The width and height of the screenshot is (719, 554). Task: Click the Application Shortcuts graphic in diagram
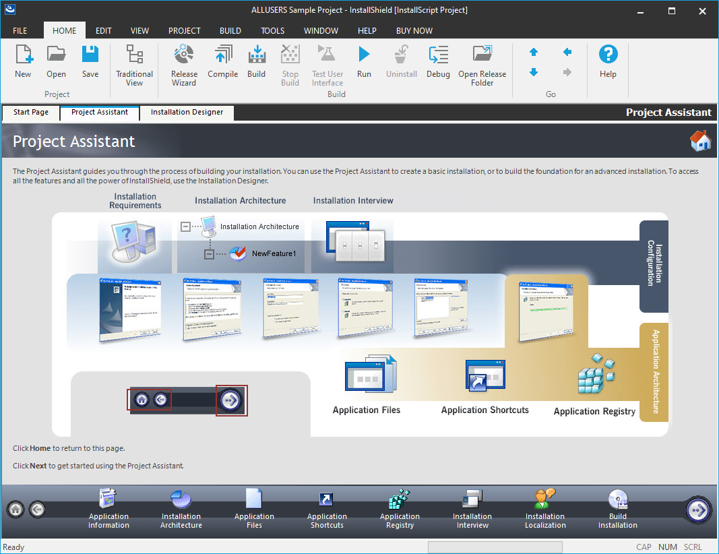(x=485, y=375)
